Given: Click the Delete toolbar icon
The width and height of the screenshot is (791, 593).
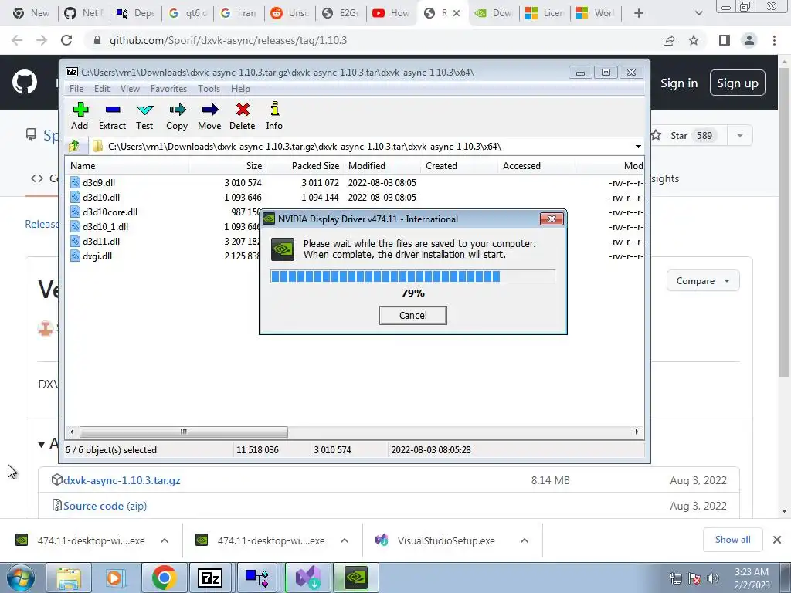Looking at the screenshot, I should tap(242, 117).
